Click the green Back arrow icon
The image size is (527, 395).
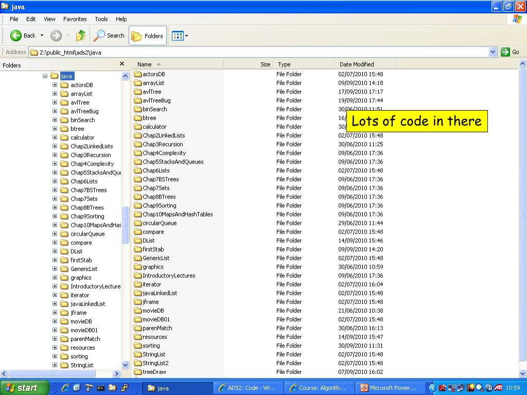[x=15, y=35]
